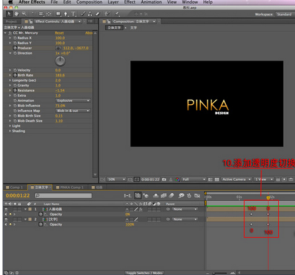Open the Layer menu
Screen dimensions: 295x275
pos(113,2)
